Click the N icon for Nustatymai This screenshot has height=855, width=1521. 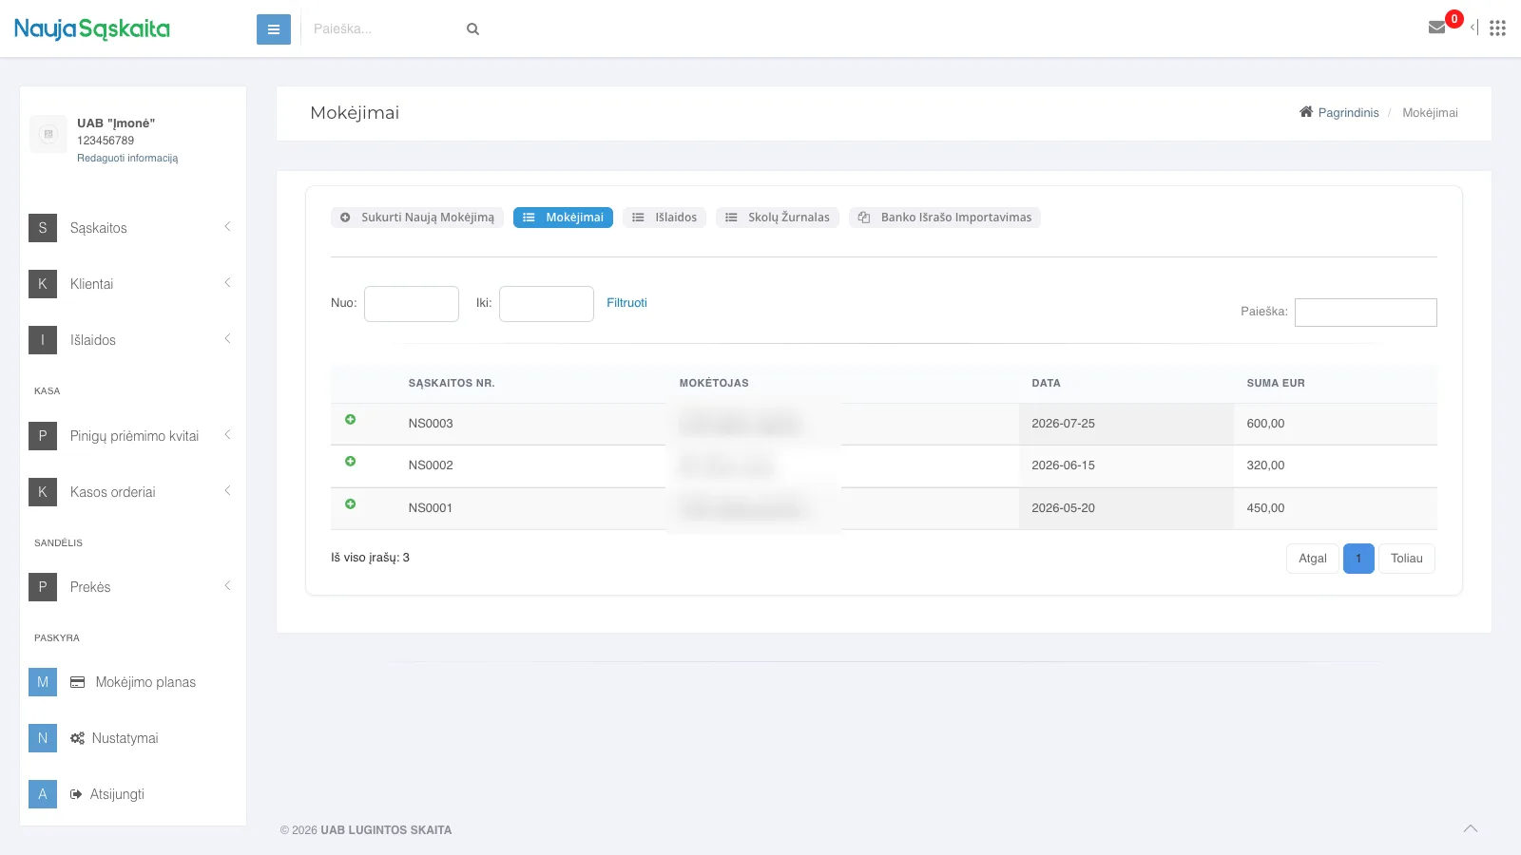click(x=43, y=738)
